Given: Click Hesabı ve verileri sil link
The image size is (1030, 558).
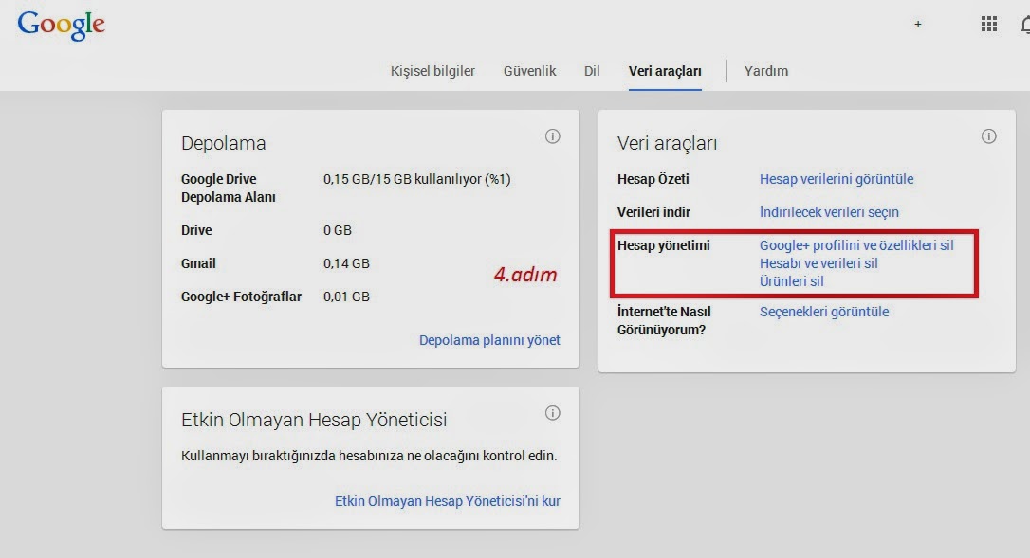Looking at the screenshot, I should 818,263.
